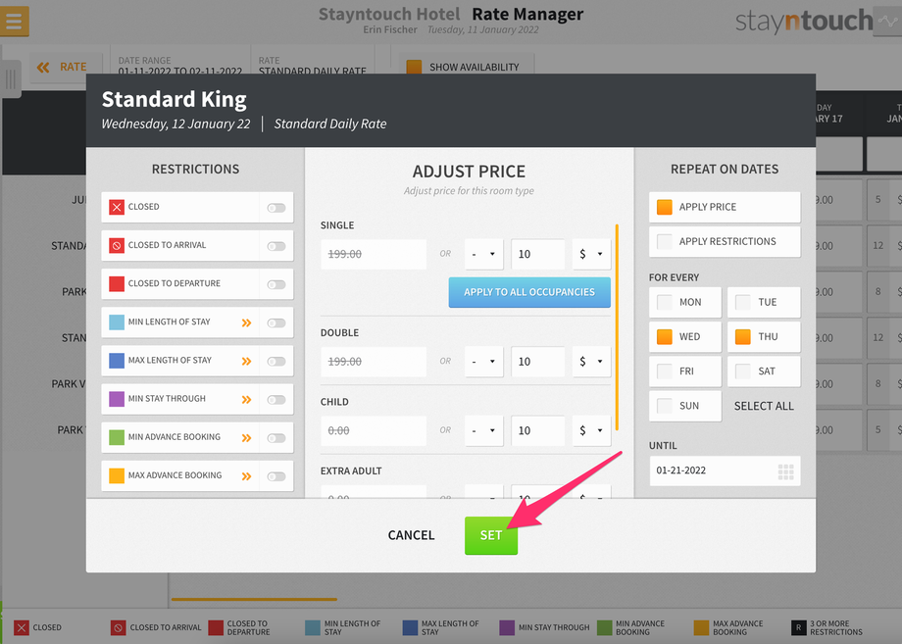Cancel the price adjustment dialog
Image resolution: width=902 pixels, height=644 pixels.
[411, 535]
